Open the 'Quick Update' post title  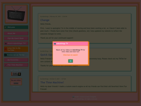coord(46,55)
